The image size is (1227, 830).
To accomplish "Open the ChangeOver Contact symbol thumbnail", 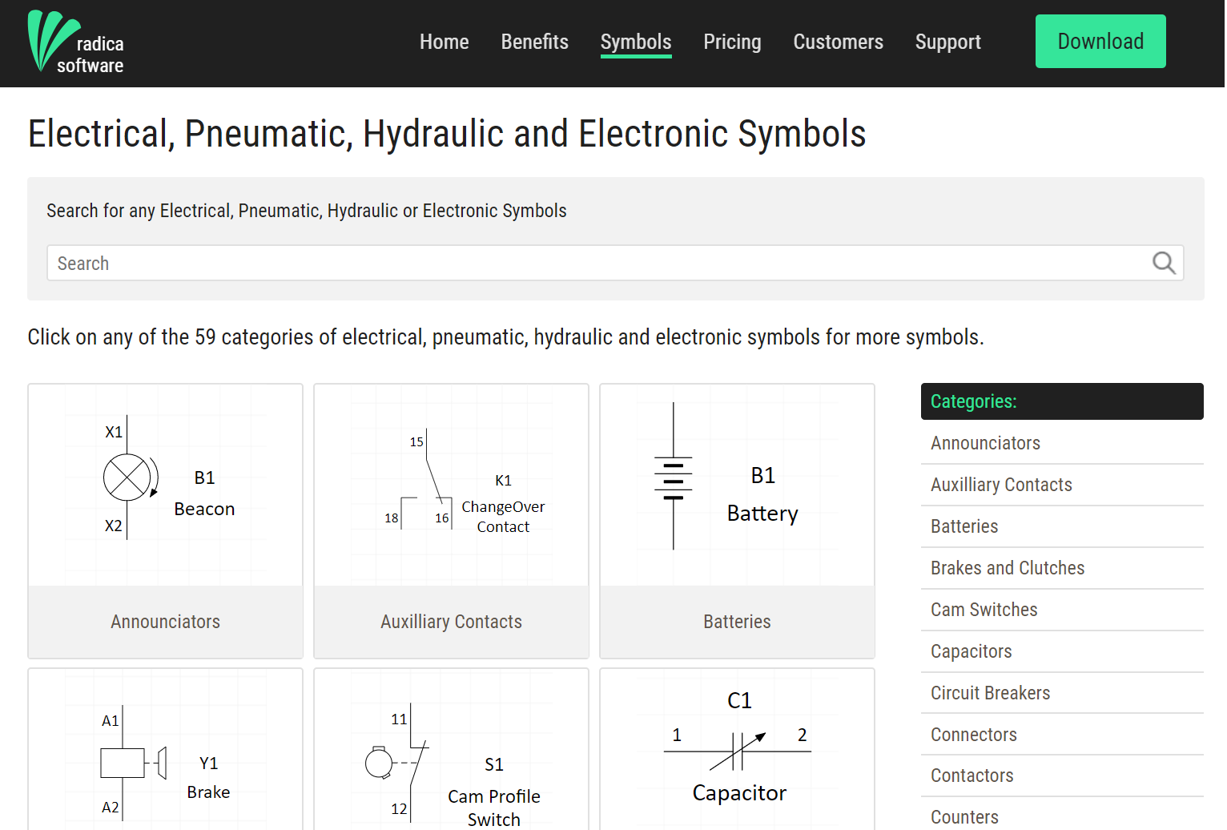I will (x=452, y=485).
